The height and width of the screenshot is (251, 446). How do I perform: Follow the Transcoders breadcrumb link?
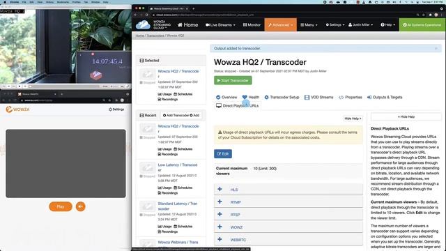tap(155, 36)
